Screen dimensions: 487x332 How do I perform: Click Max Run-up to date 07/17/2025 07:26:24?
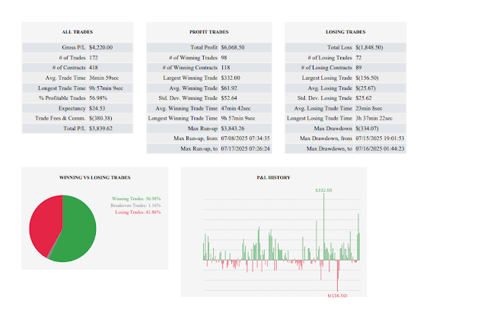245,148
